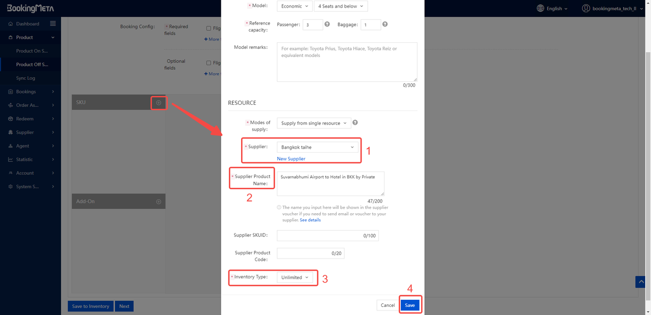Click the New Supplier link
Image resolution: width=651 pixels, height=315 pixels.
(x=291, y=159)
